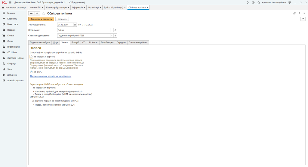
Task: Switch to the Роздріб tab
Action: pos(75,42)
